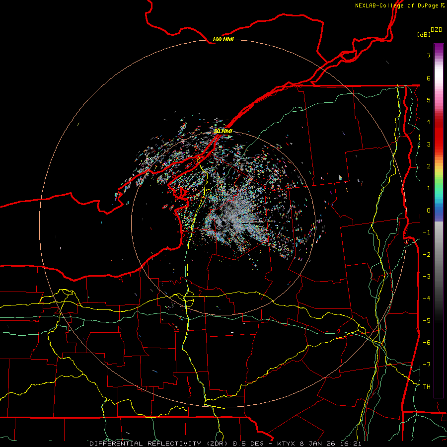
Task: Click the -5 value on the dB scale
Action: pyautogui.click(x=427, y=320)
